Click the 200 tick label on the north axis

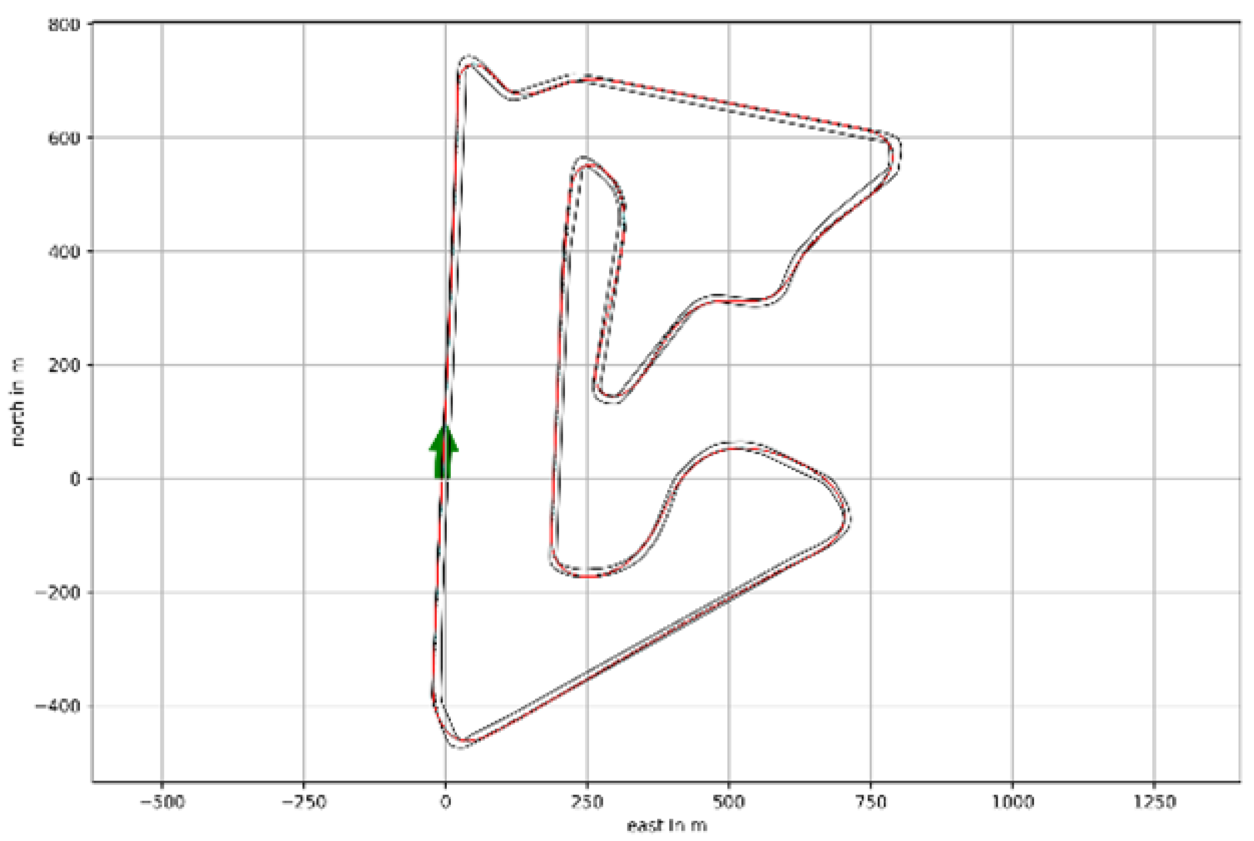tap(63, 366)
